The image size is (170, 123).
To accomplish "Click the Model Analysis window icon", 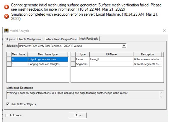I will 6,31.
